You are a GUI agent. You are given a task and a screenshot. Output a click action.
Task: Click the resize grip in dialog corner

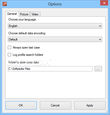click(x=106, y=111)
